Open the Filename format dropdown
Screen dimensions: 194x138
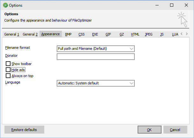[x=96, y=49]
